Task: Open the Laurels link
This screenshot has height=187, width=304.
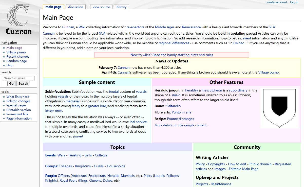Action: pos(159,176)
